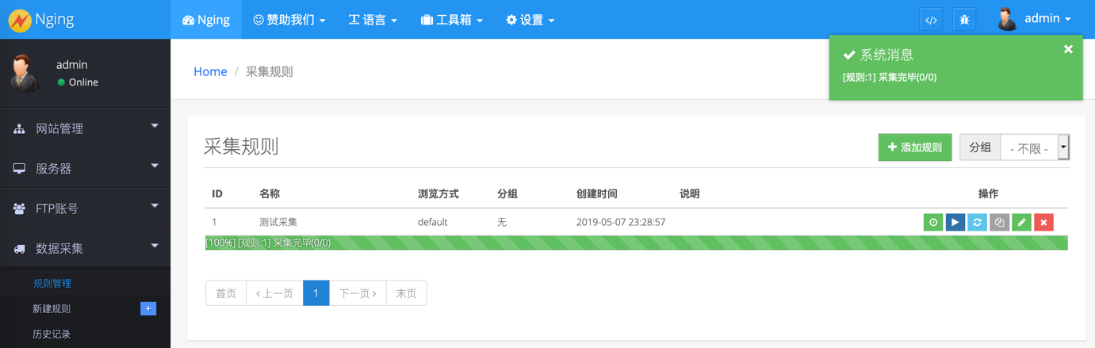Edit rule 测试采集 with pencil icon
Screen dimensions: 1095x348
[1022, 223]
